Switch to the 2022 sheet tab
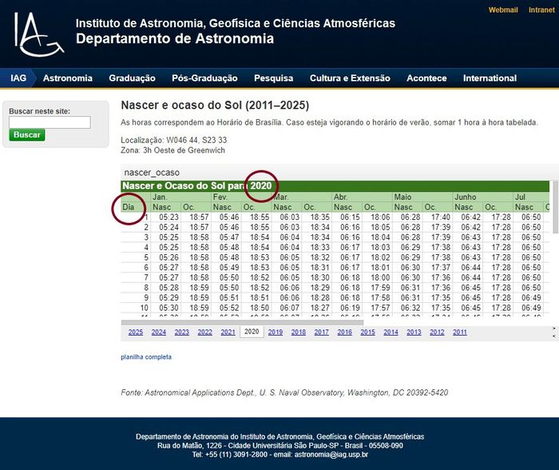The height and width of the screenshot is (470, 559). point(205,333)
